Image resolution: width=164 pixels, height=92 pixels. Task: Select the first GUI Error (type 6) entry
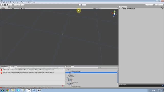coord(33,70)
